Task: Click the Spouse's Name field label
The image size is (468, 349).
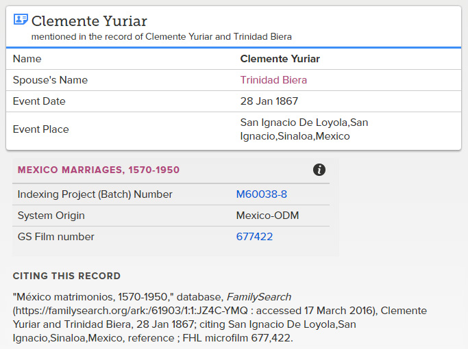Action: click(50, 80)
